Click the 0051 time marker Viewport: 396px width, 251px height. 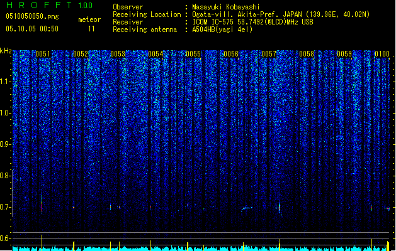[x=43, y=54]
